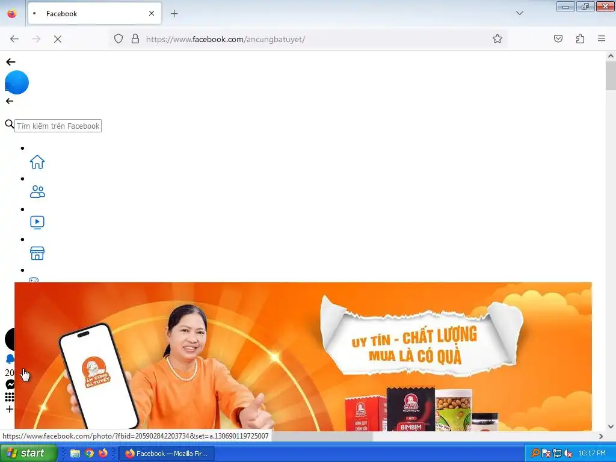This screenshot has width=616, height=462.
Task: Open Facebook Watch video icon
Action: [x=37, y=223]
